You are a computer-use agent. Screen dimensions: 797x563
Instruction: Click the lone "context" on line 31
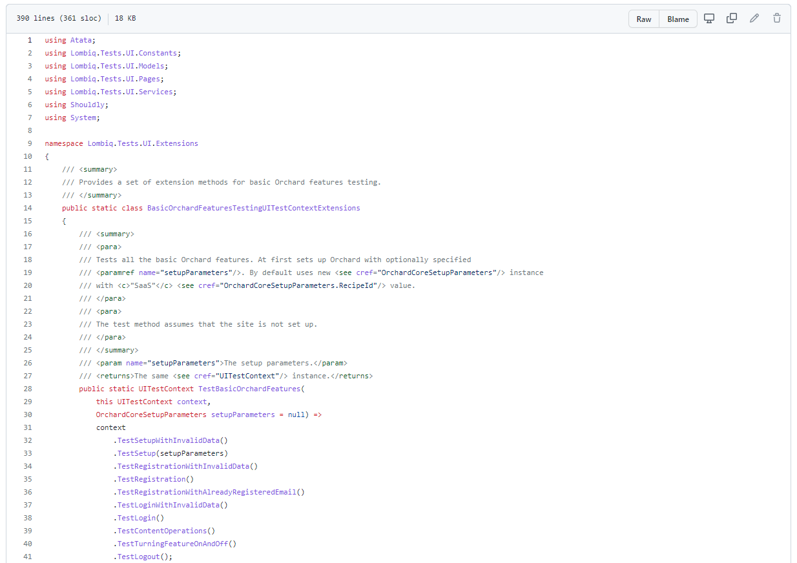(111, 427)
